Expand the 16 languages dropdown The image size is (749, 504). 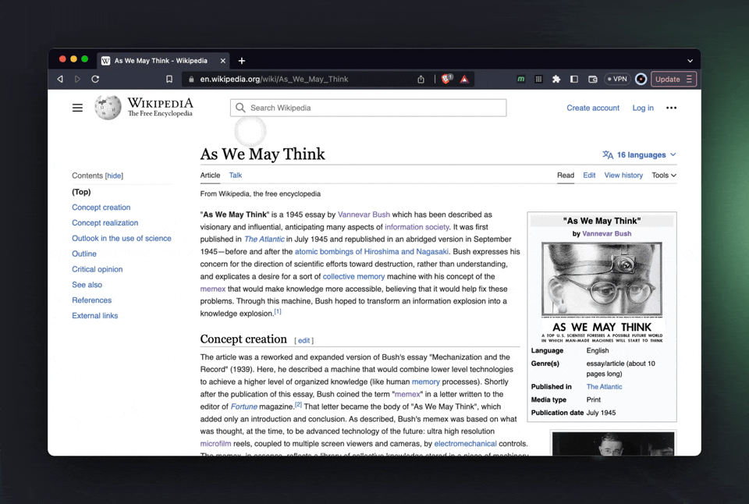[639, 154]
